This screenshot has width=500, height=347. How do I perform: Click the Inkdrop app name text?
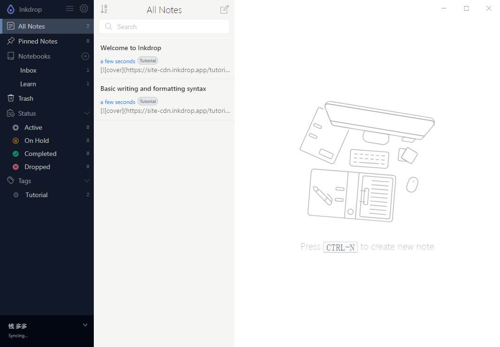pyautogui.click(x=30, y=9)
